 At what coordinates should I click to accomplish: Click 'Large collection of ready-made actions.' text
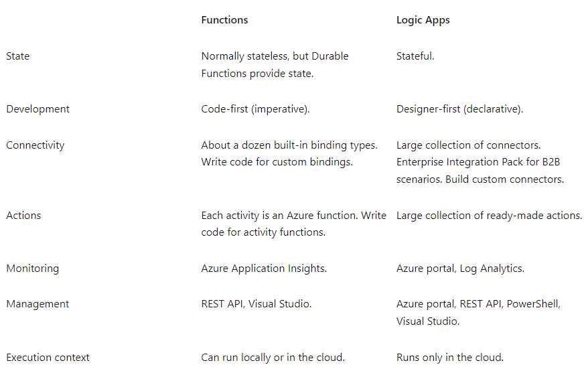[x=489, y=216]
